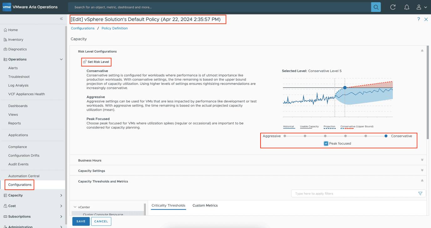Open the notifications bell

coord(407,7)
